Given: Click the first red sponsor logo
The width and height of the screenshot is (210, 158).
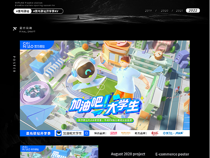Looking at the screenshot, I should 113,133.
